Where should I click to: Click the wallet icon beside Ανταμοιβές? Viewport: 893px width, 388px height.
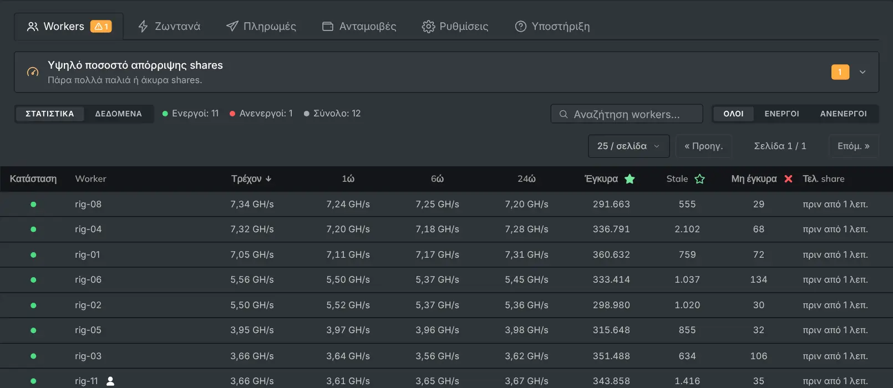pyautogui.click(x=328, y=27)
